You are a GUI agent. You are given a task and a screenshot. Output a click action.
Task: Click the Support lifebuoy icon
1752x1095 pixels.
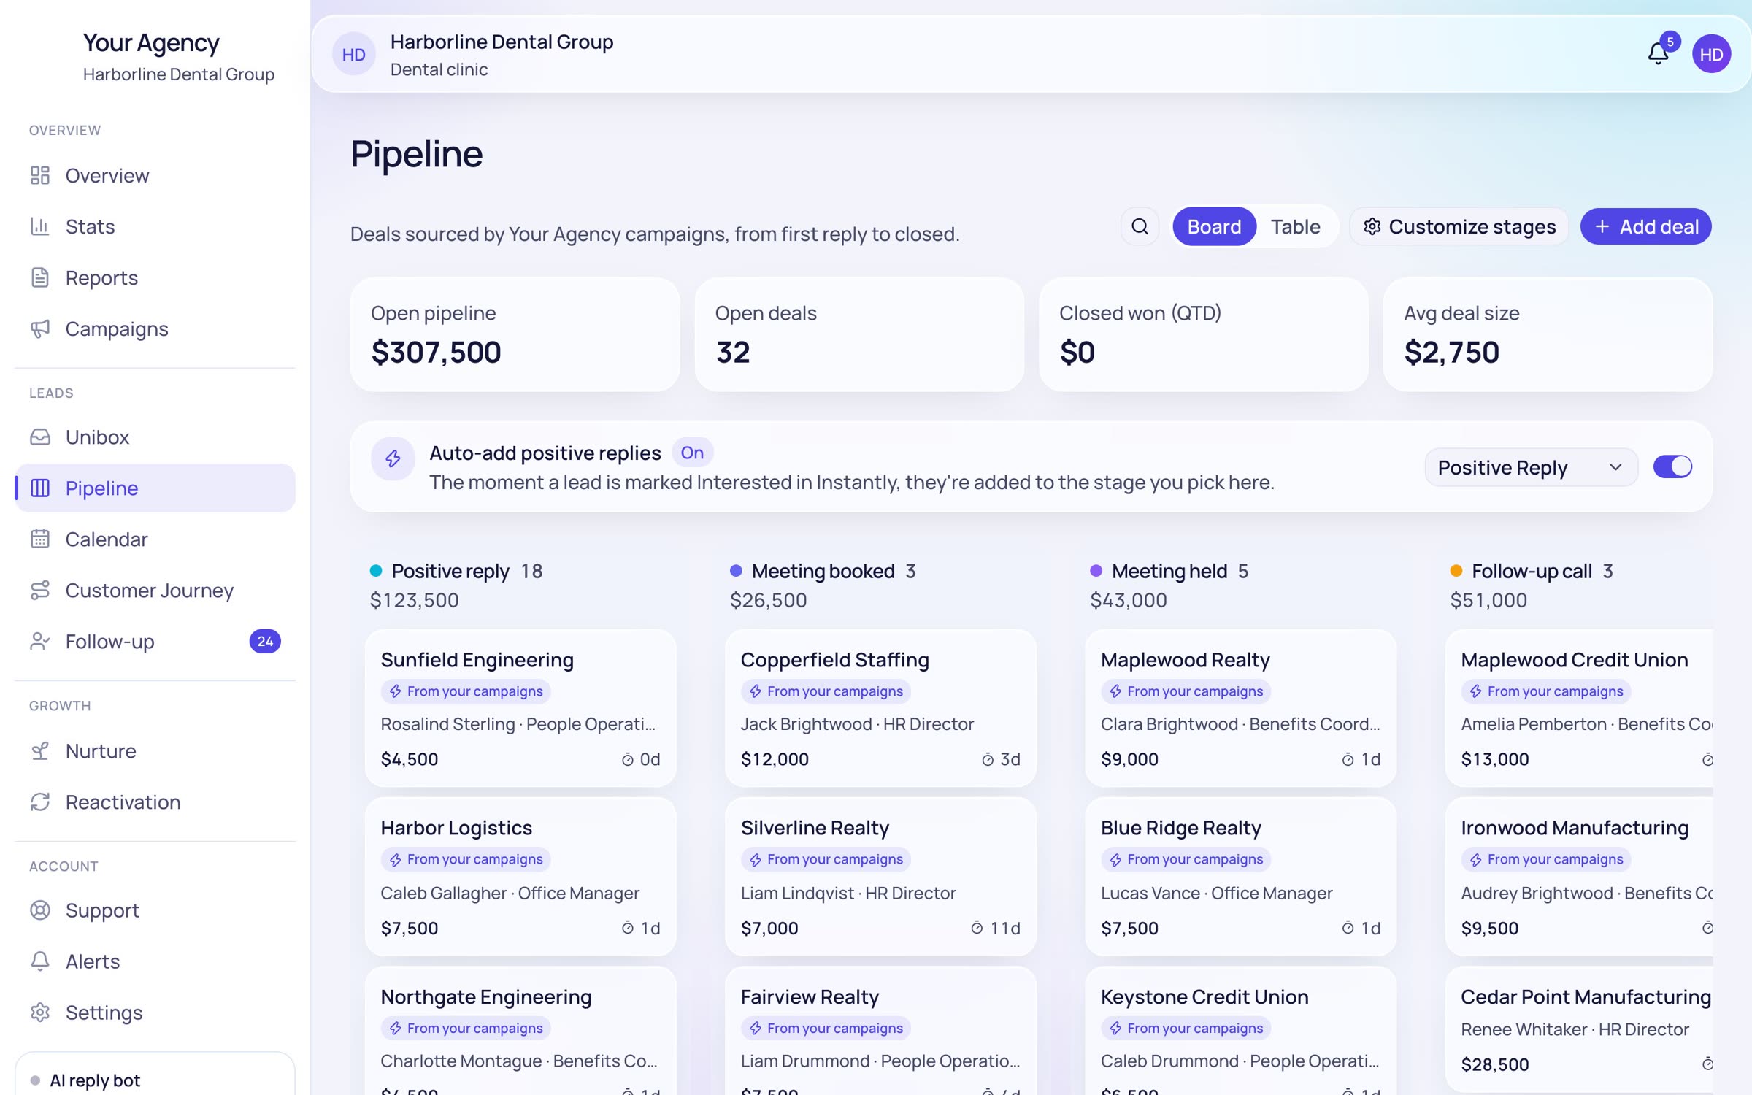tap(40, 910)
